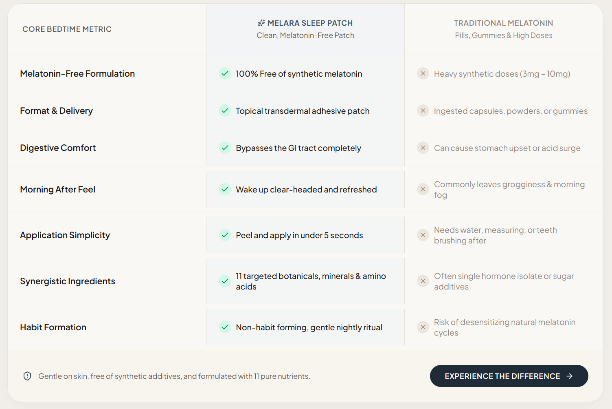Click the Format & Delivery row label

point(56,111)
